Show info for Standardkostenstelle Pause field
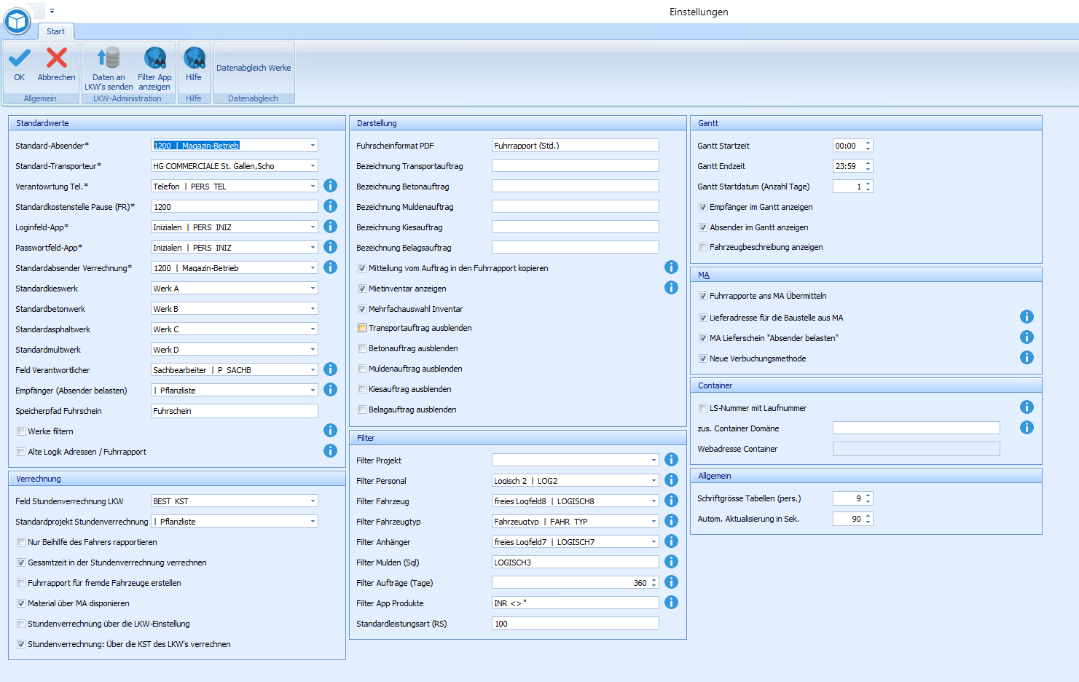 click(x=331, y=206)
